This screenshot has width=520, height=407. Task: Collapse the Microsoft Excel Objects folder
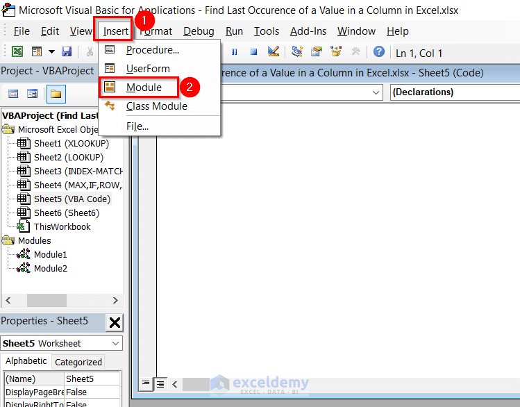[x=8, y=129]
